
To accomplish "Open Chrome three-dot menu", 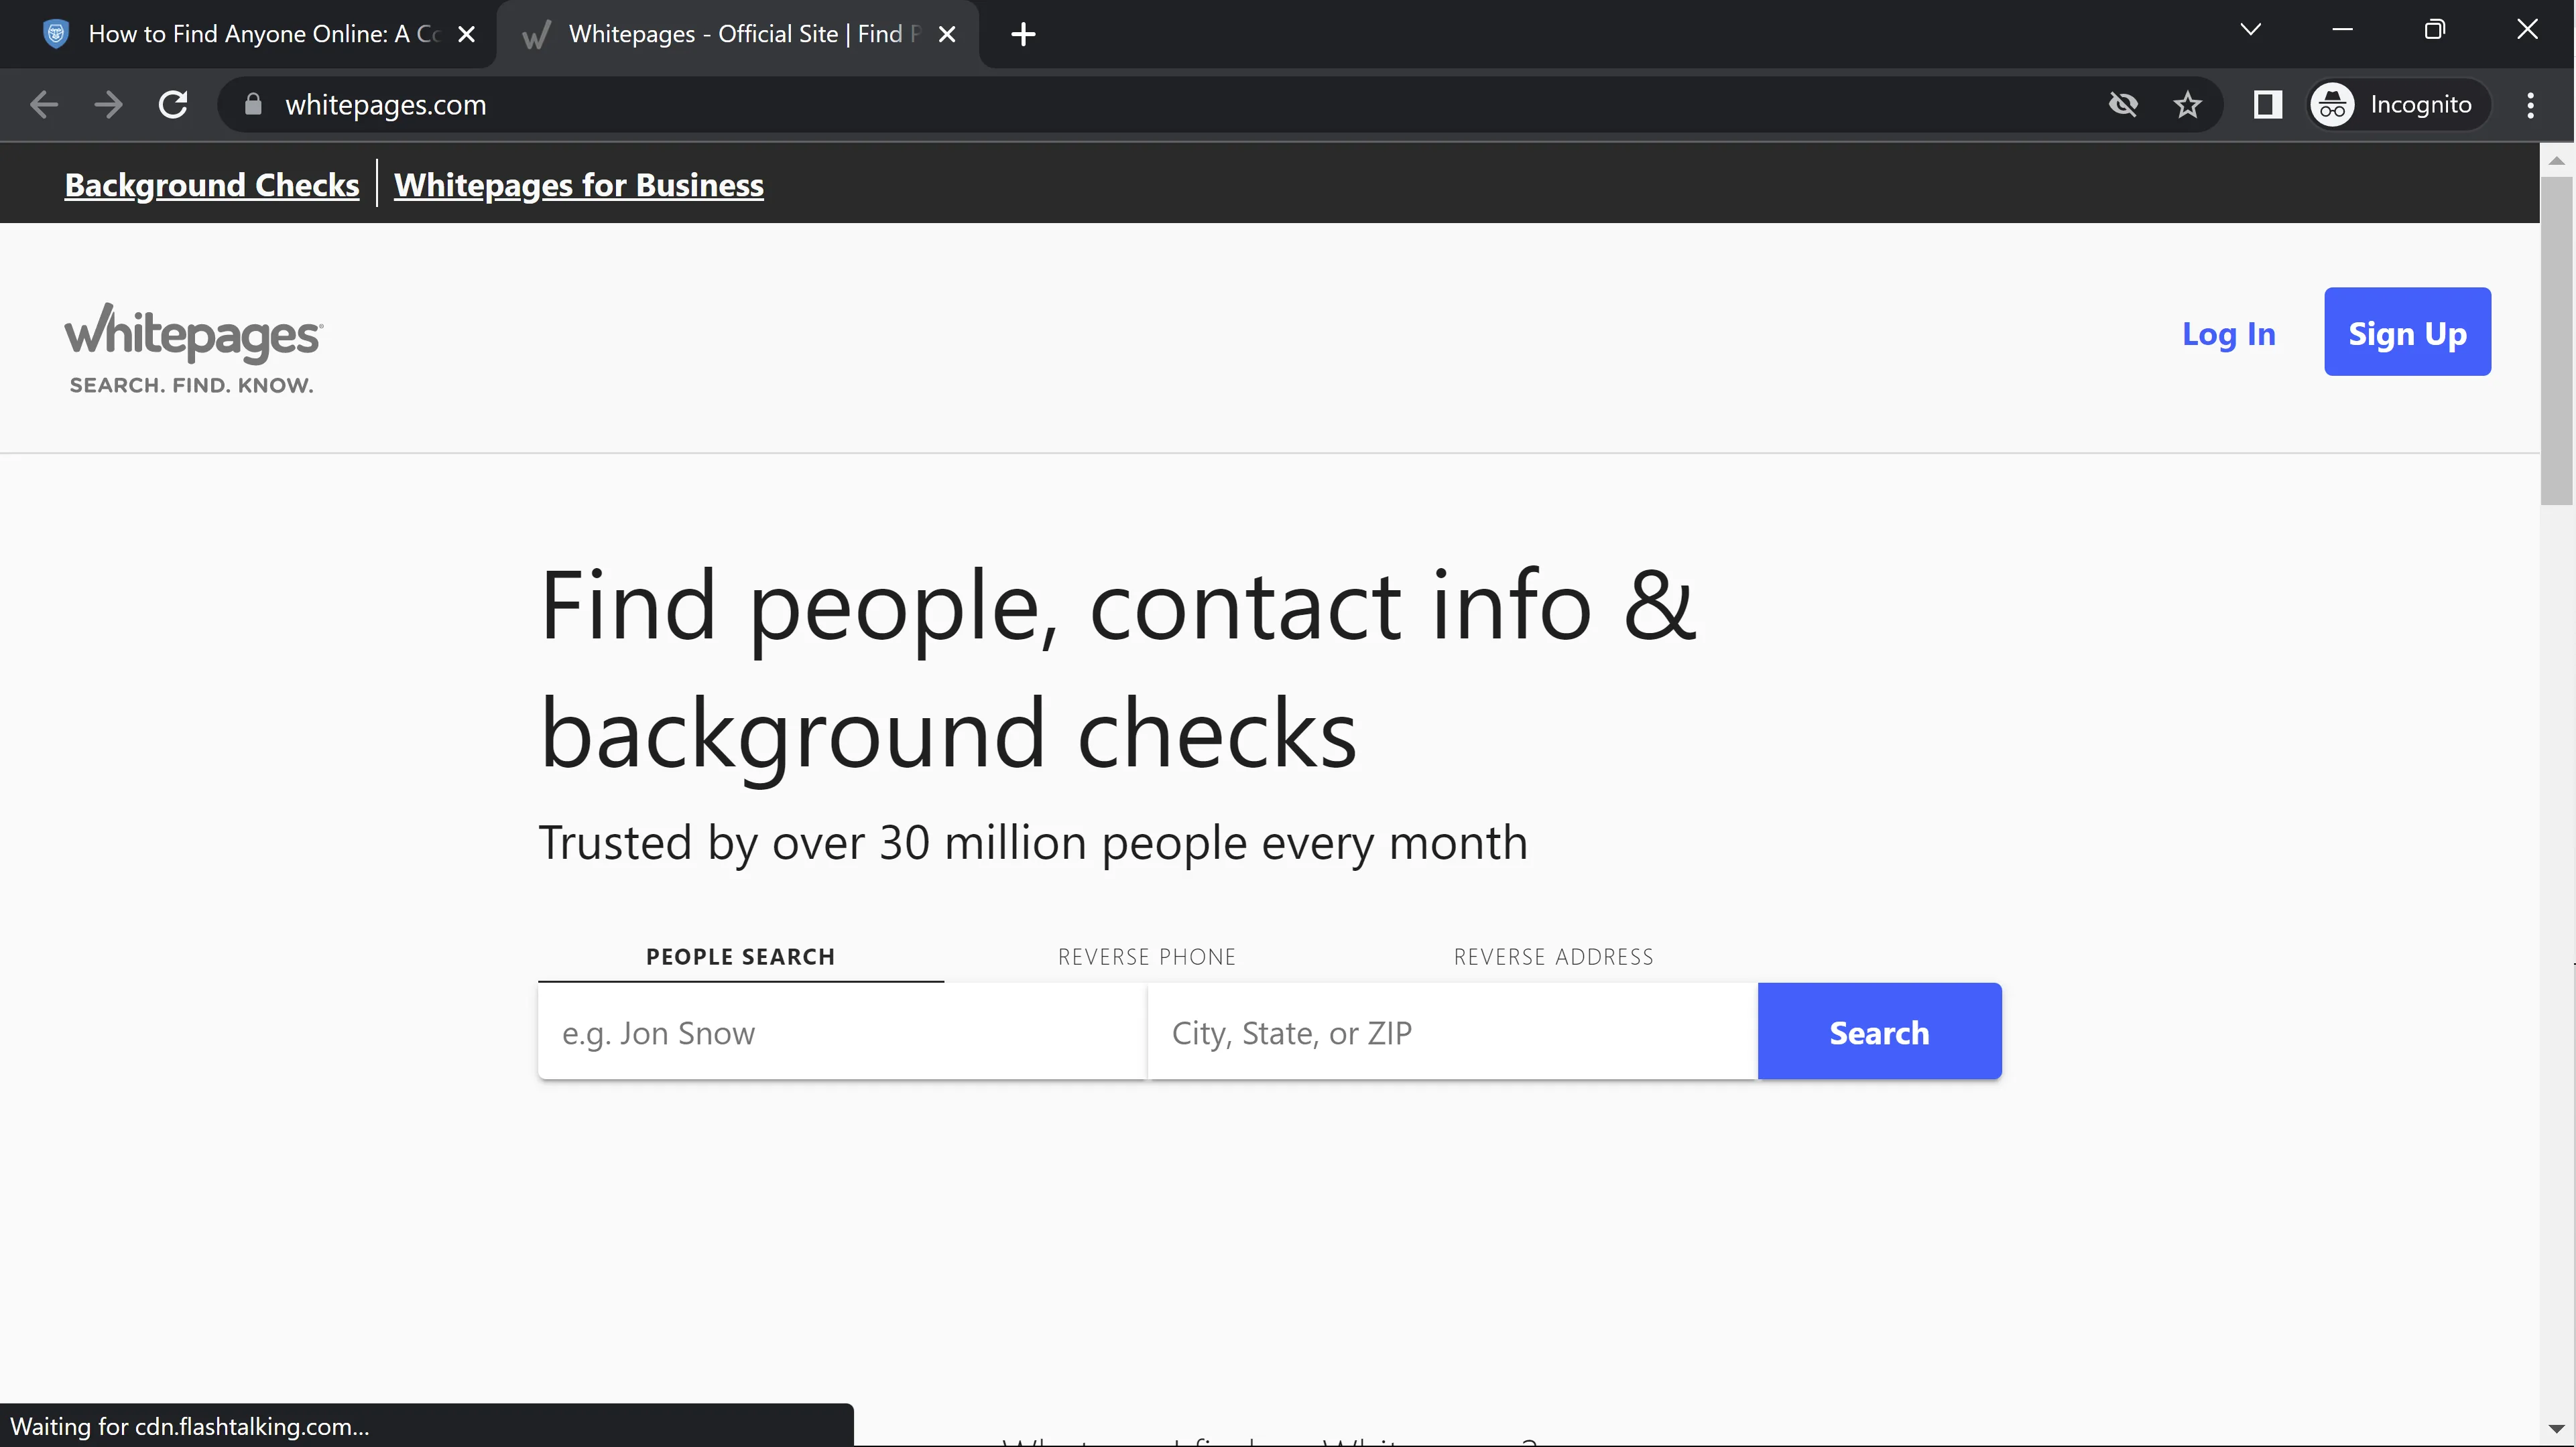I will point(2530,105).
